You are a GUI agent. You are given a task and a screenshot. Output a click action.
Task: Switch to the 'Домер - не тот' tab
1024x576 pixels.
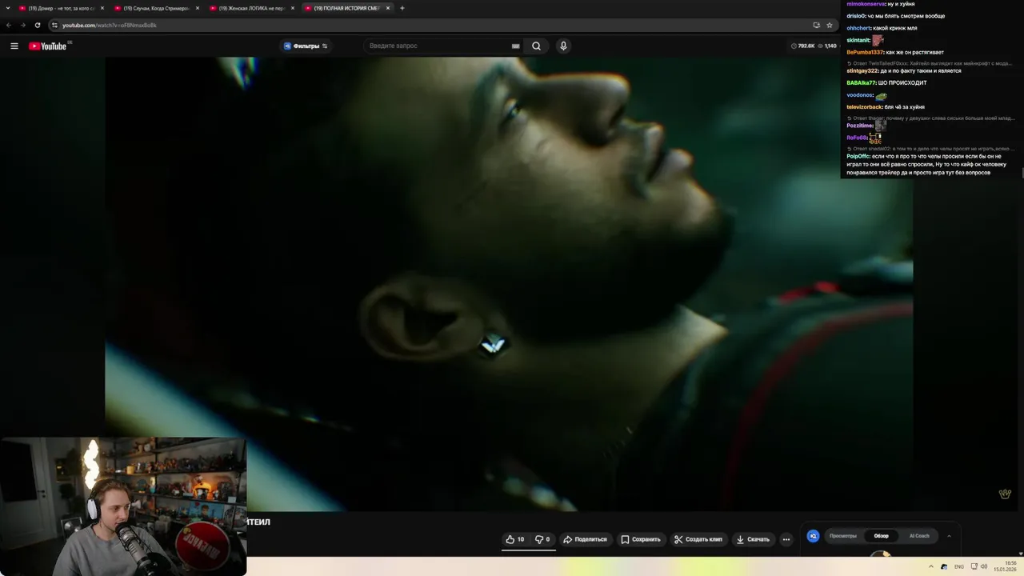click(62, 8)
